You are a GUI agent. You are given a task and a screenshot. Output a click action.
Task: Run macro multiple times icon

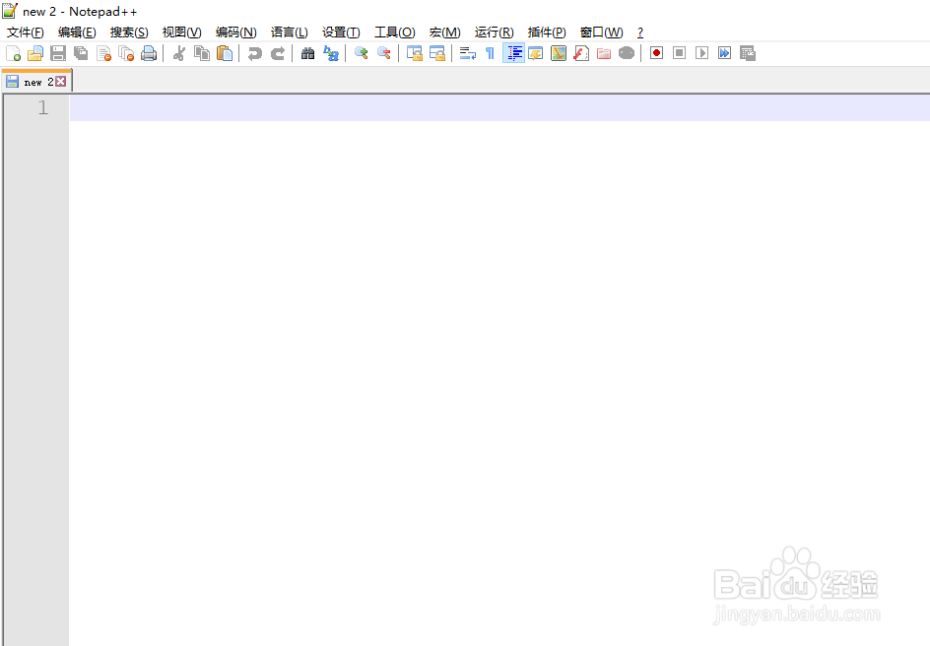(x=724, y=53)
